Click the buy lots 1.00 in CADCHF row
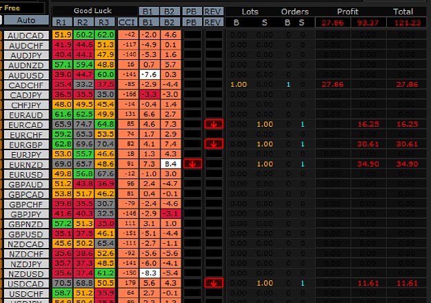Screen dimensions: 431x303 239,85
